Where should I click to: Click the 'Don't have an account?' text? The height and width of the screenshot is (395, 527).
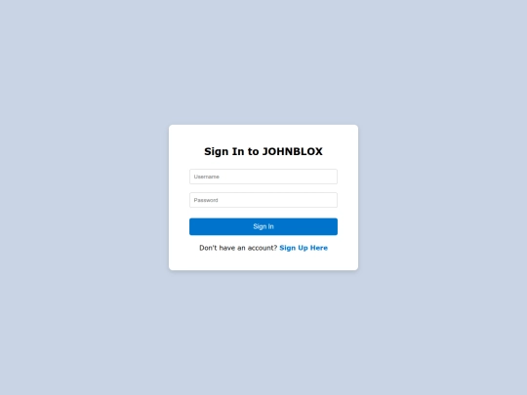pos(238,248)
